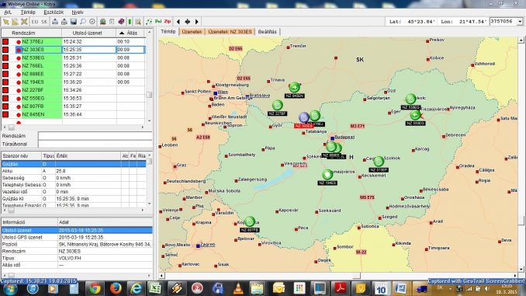526x296 pixels.
Task: Open the Nyelv menu
Action: pos(78,12)
